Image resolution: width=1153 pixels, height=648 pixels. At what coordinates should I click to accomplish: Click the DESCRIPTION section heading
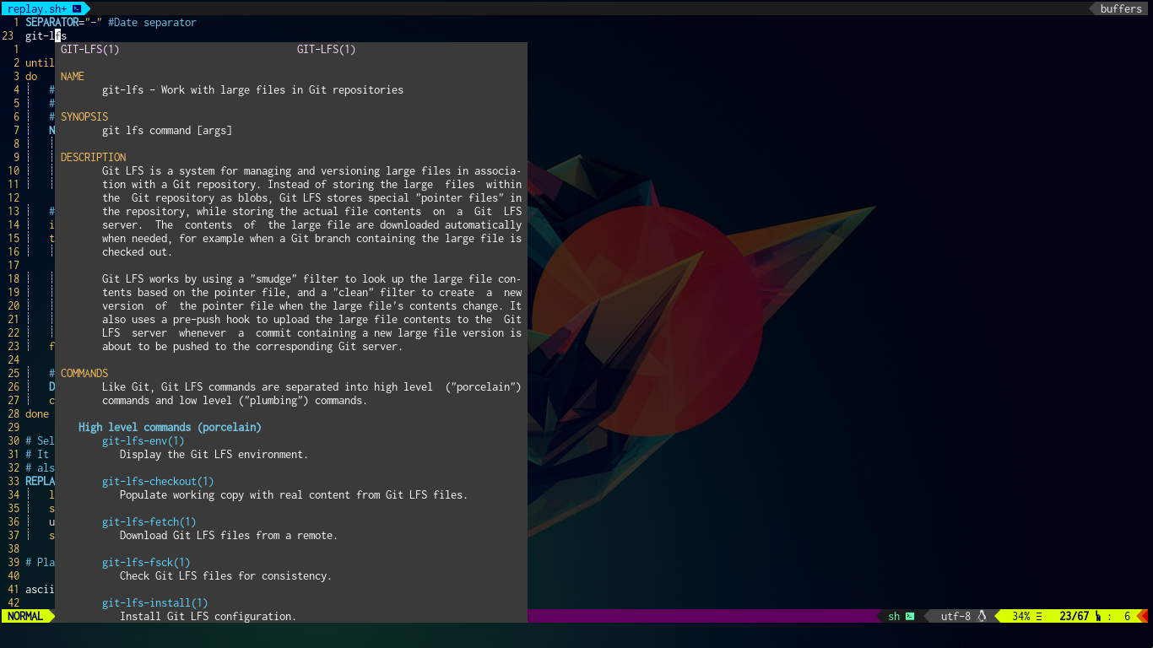coord(93,157)
